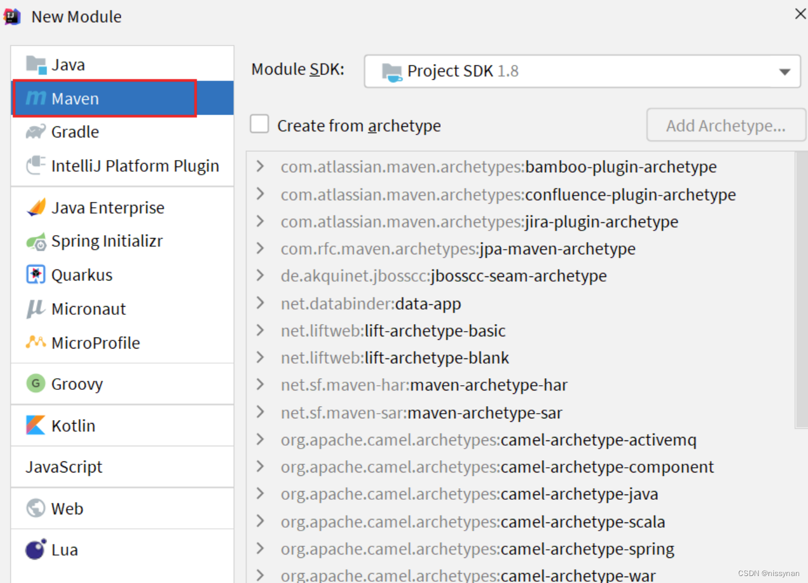Select Gradle module type
This screenshot has width=808, height=583.
(x=122, y=132)
